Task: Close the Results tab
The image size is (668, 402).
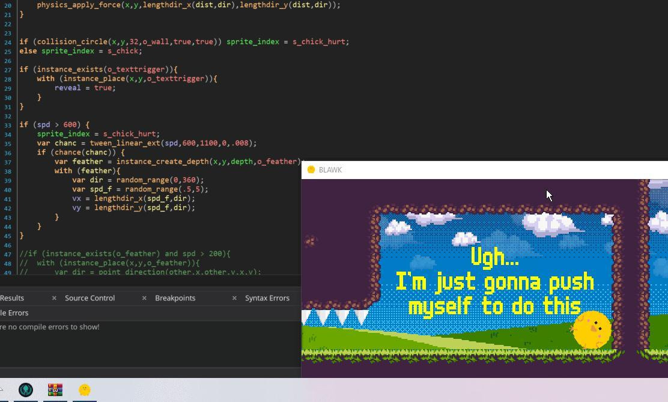Action: [x=54, y=298]
